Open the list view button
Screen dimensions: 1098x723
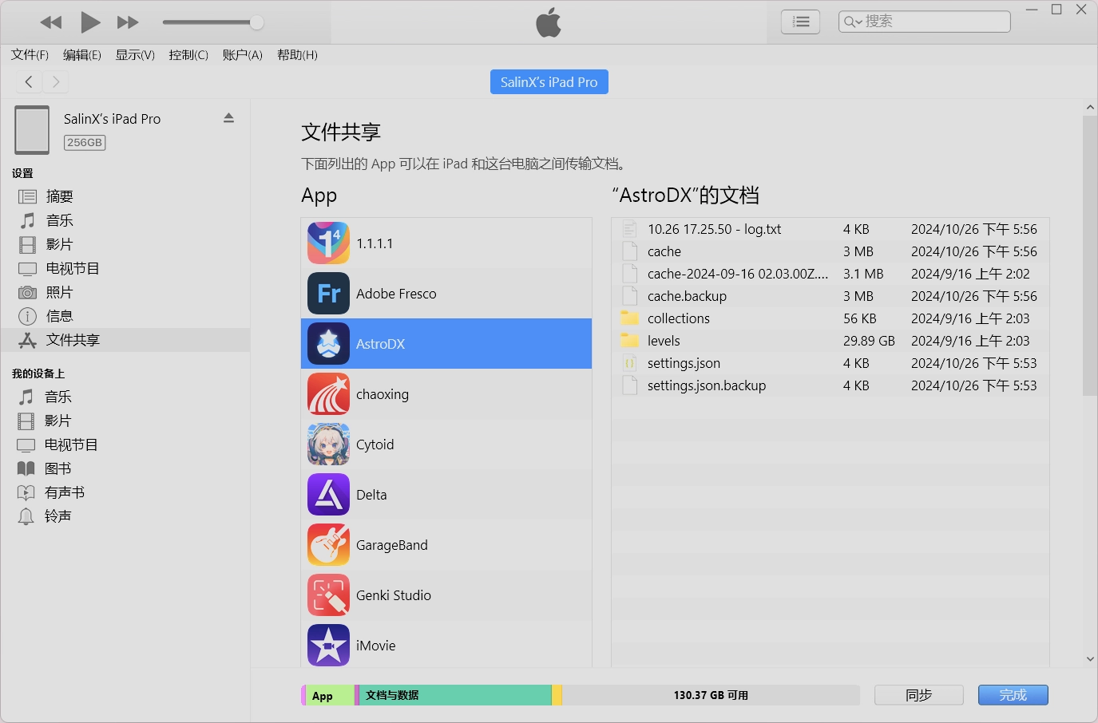800,22
